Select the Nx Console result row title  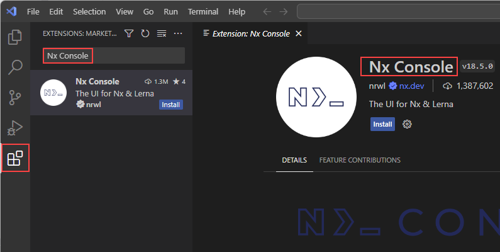(x=97, y=81)
